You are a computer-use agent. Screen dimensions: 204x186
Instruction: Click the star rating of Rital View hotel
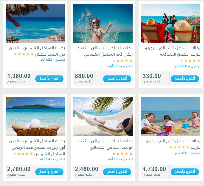(x=122, y=60)
